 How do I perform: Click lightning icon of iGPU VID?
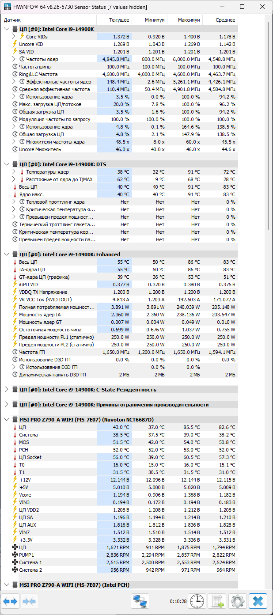15,285
